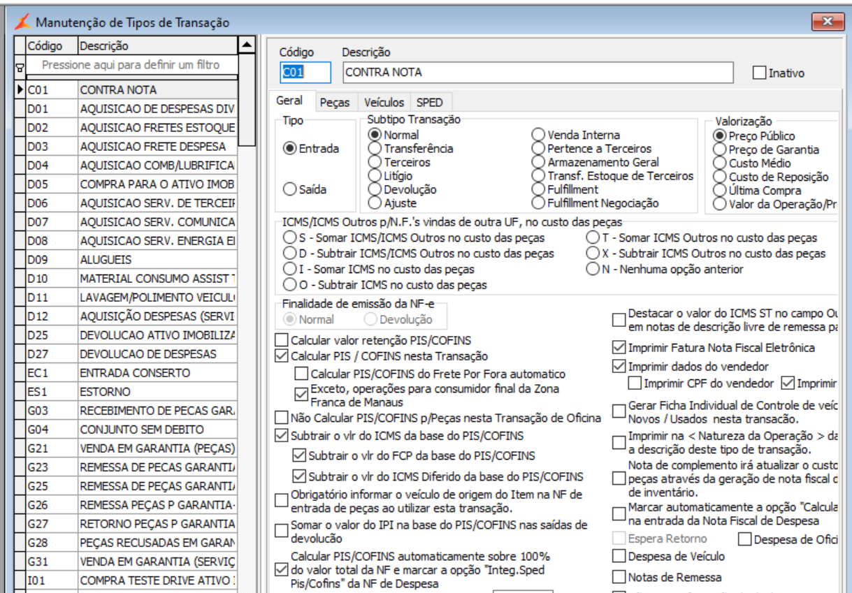Toggle Calcular valor retenção PIS/COFINS
This screenshot has width=852, height=593.
click(282, 340)
